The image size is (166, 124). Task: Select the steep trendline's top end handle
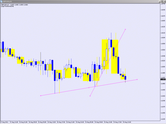pyautogui.click(x=125, y=29)
